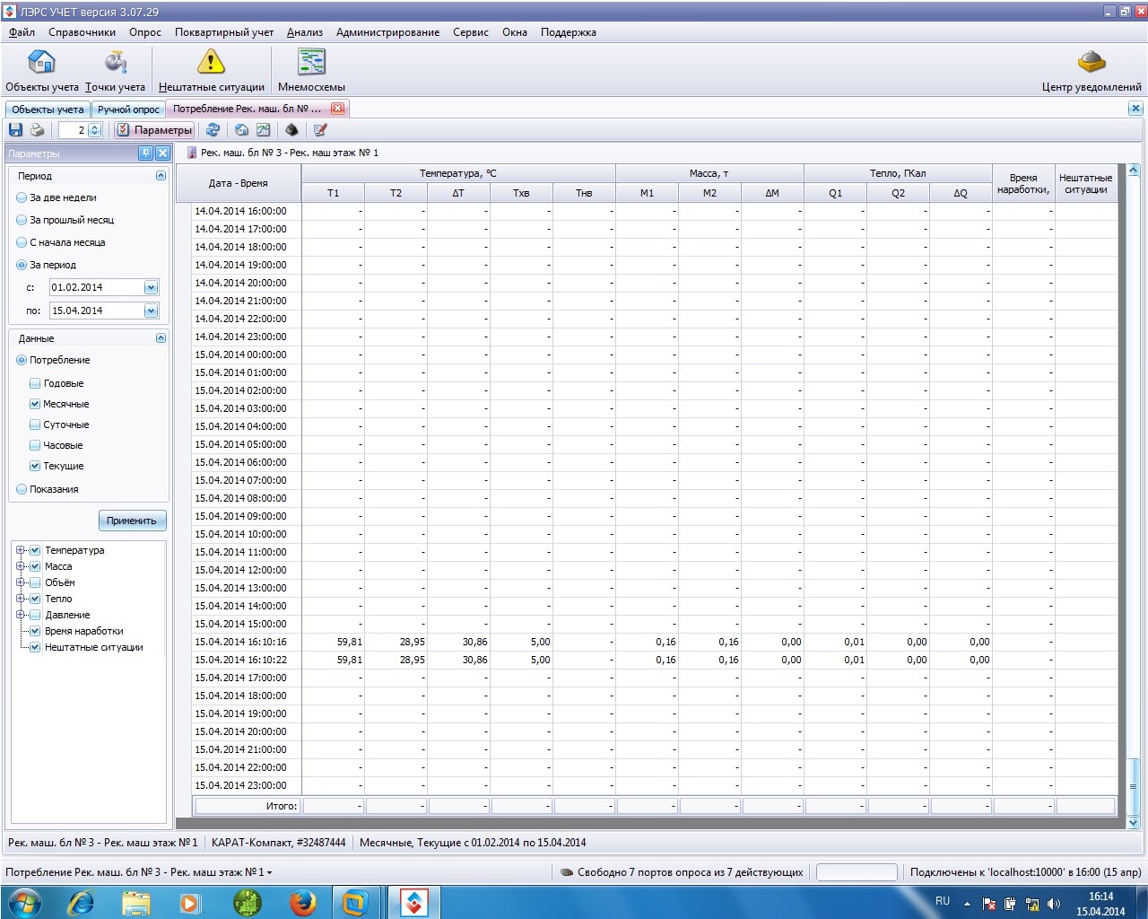
Task: Open the green puzzle app on taskbar
Action: pyautogui.click(x=247, y=902)
